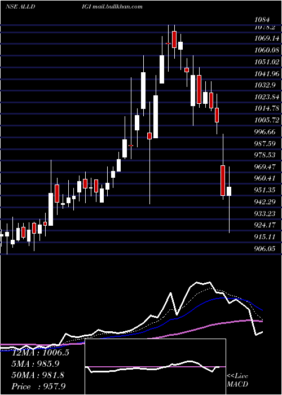Click the 915.11 price axis label

(265, 236)
